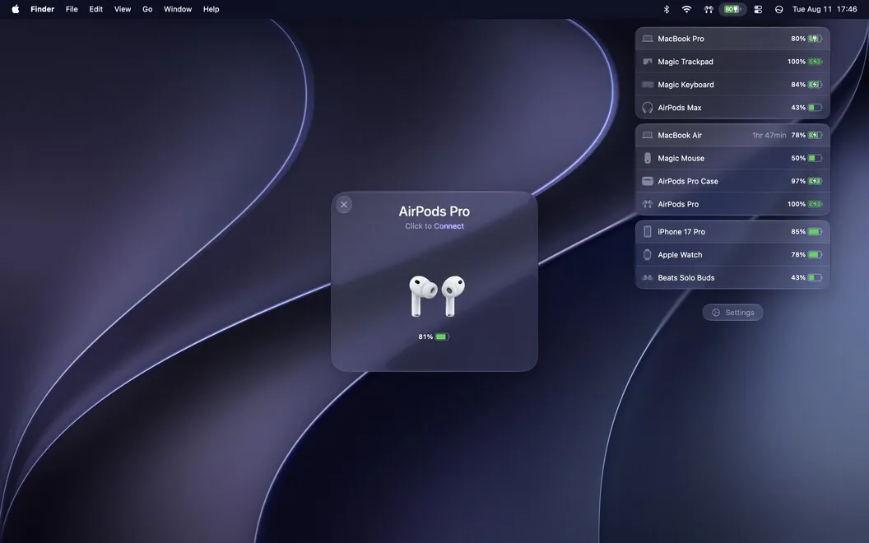
Task: Click AirPods Max 43% battery indicator
Action: coord(815,108)
